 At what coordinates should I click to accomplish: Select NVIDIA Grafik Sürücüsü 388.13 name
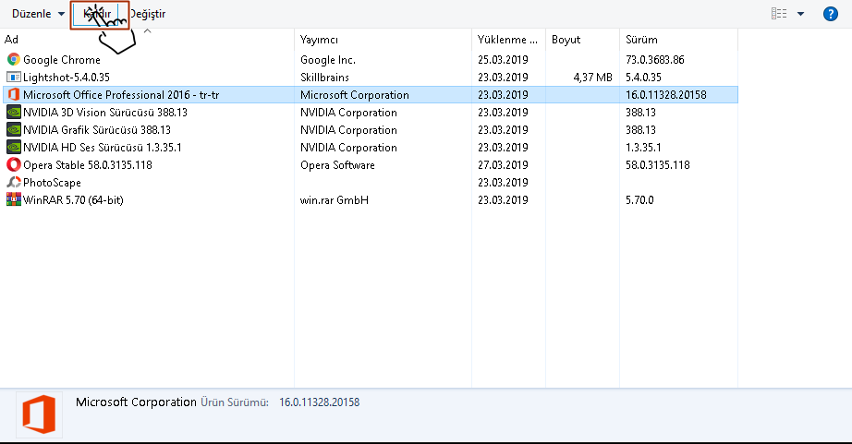point(97,130)
